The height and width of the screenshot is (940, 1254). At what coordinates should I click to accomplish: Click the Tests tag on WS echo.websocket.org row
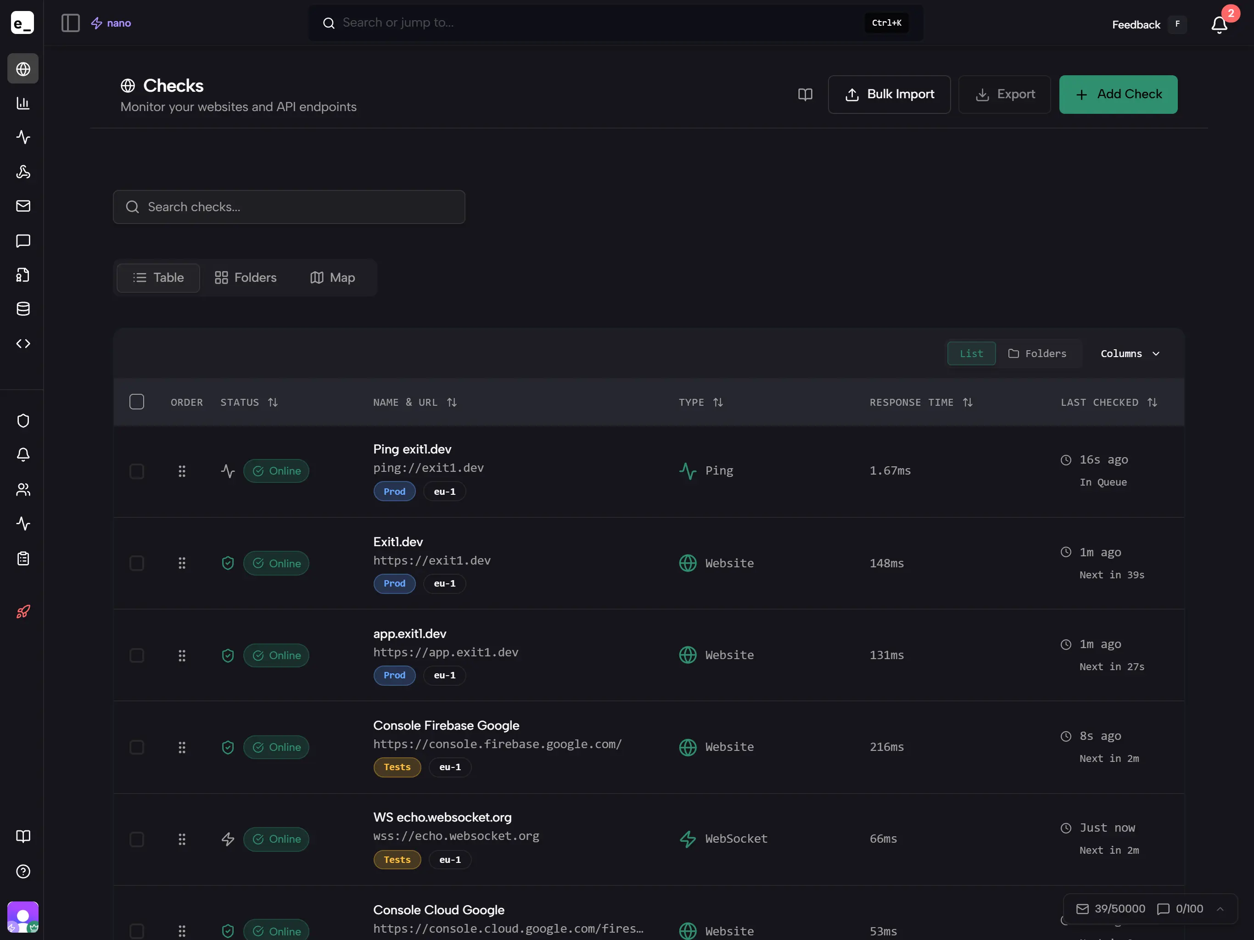click(x=397, y=860)
